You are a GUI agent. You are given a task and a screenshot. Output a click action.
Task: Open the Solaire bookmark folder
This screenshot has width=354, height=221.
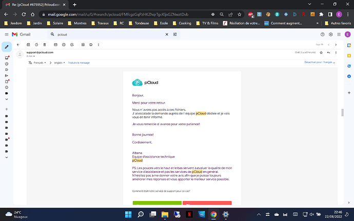[55, 23]
